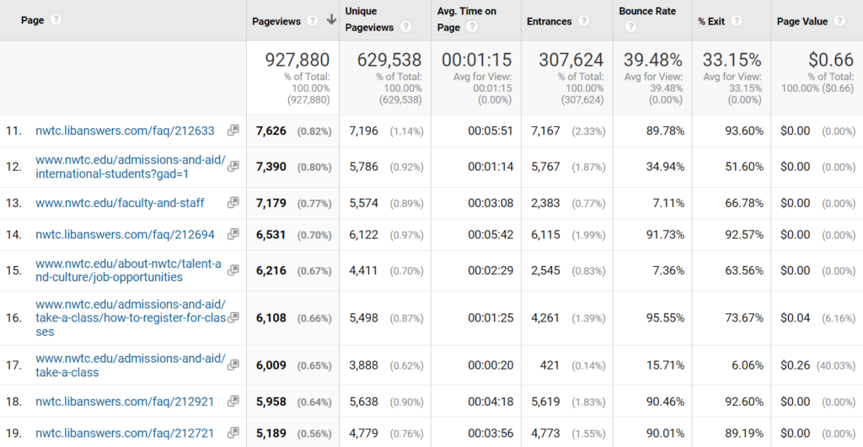Open nwtc.libanswers.com/faq/212721 link

point(125,434)
